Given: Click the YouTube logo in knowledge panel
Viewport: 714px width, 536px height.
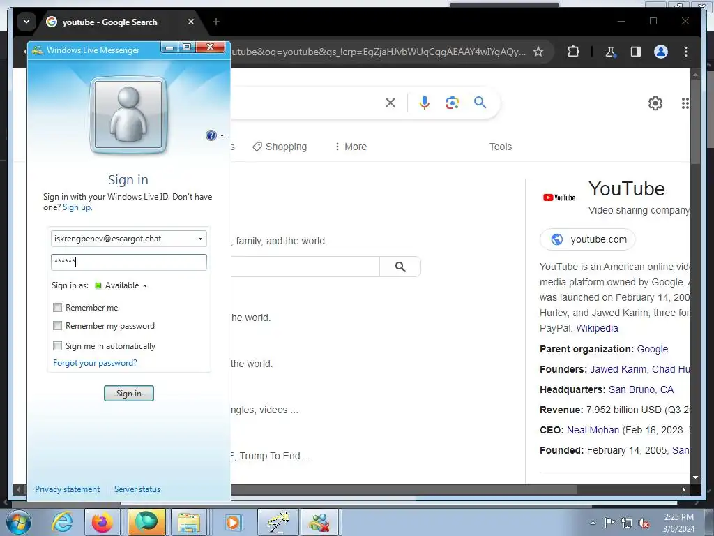Looking at the screenshot, I should 559,198.
